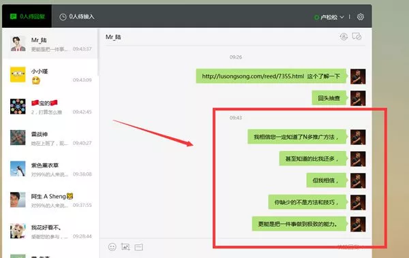Screen dimensions: 409x258
Task: Open the 宝的 conversation with flag emojis
Action: pos(50,107)
